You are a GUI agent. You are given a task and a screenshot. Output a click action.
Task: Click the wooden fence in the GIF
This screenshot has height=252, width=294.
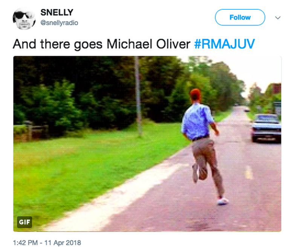[31, 130]
